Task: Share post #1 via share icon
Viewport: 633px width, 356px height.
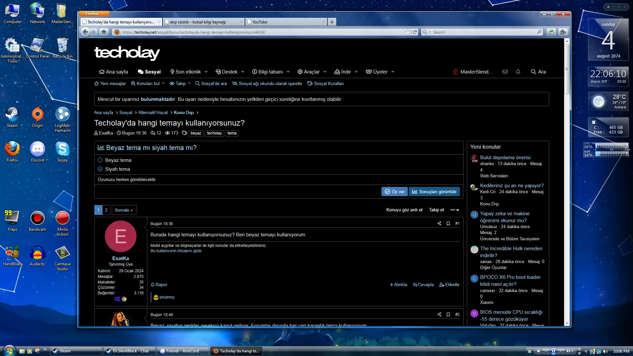Action: coord(439,223)
